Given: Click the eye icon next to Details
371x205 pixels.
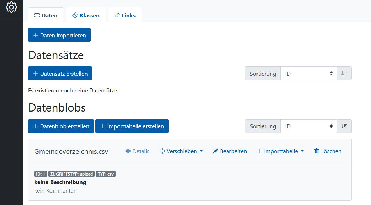Looking at the screenshot, I should [x=128, y=151].
